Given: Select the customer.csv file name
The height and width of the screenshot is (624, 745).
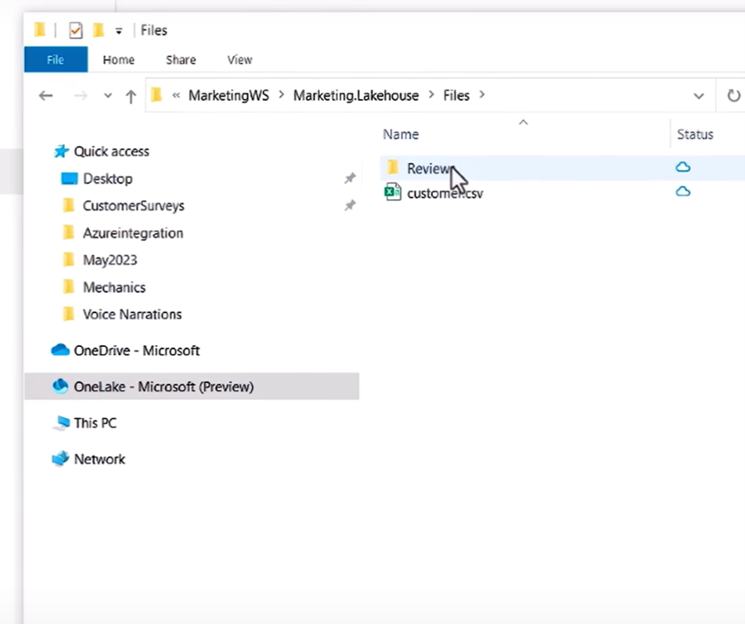Looking at the screenshot, I should pyautogui.click(x=444, y=194).
